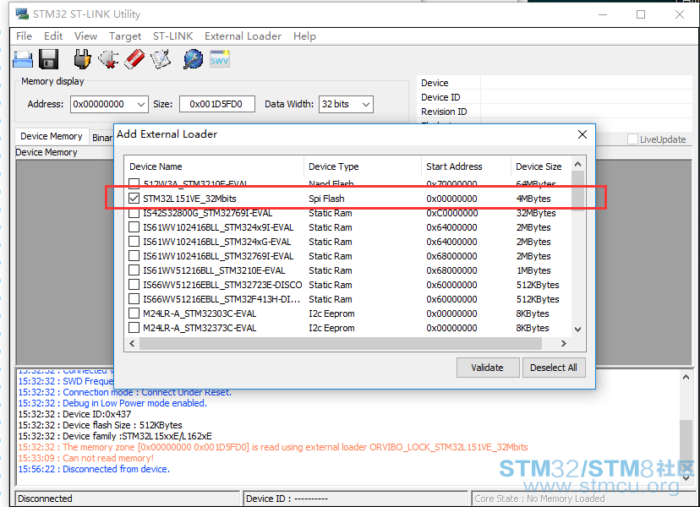Open the Edit menu

tap(53, 36)
